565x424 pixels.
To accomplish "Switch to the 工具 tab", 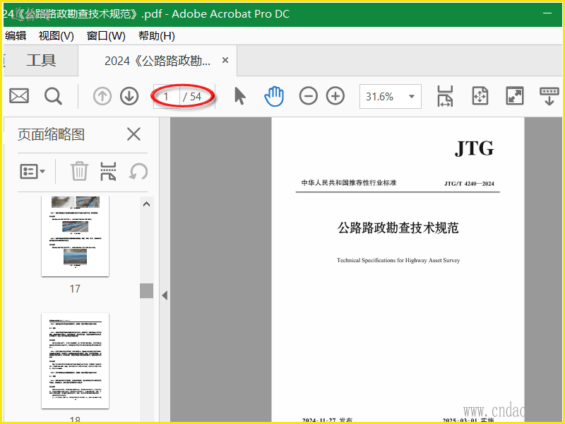I will [41, 60].
